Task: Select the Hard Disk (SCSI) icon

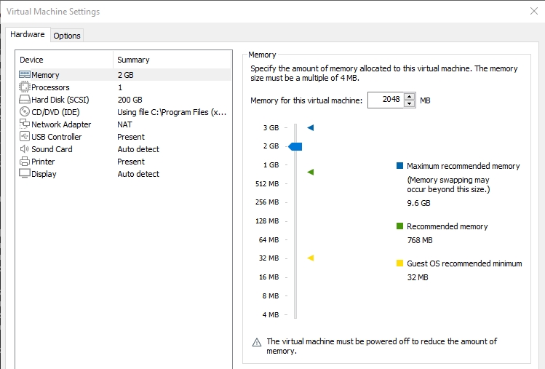Action: pos(24,100)
